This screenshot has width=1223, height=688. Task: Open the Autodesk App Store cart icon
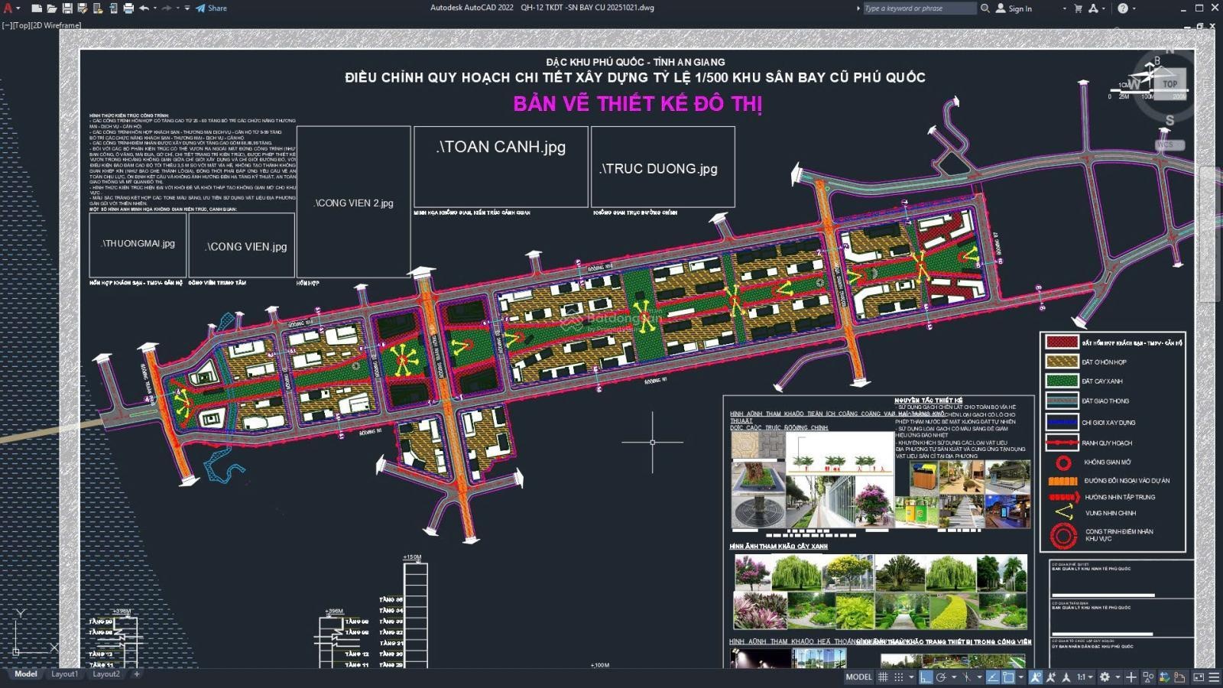click(1078, 8)
